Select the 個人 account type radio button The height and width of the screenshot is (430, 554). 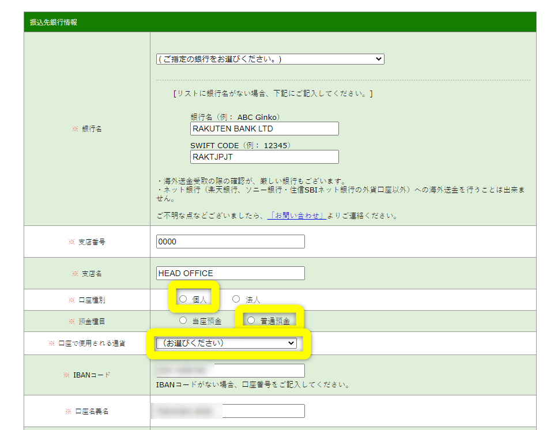click(183, 299)
